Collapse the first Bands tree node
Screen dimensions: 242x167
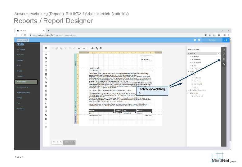(188, 54)
